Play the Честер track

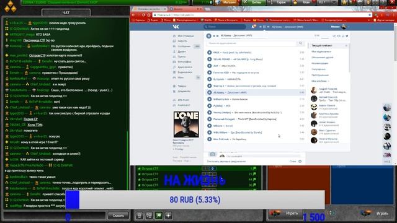[210, 113]
